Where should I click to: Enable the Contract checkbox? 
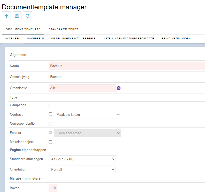coord(50,114)
